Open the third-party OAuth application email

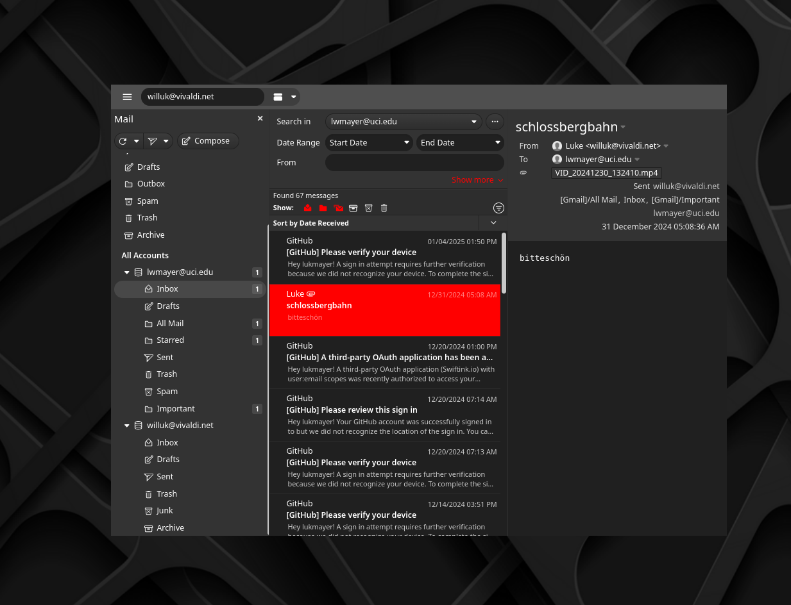click(x=384, y=362)
